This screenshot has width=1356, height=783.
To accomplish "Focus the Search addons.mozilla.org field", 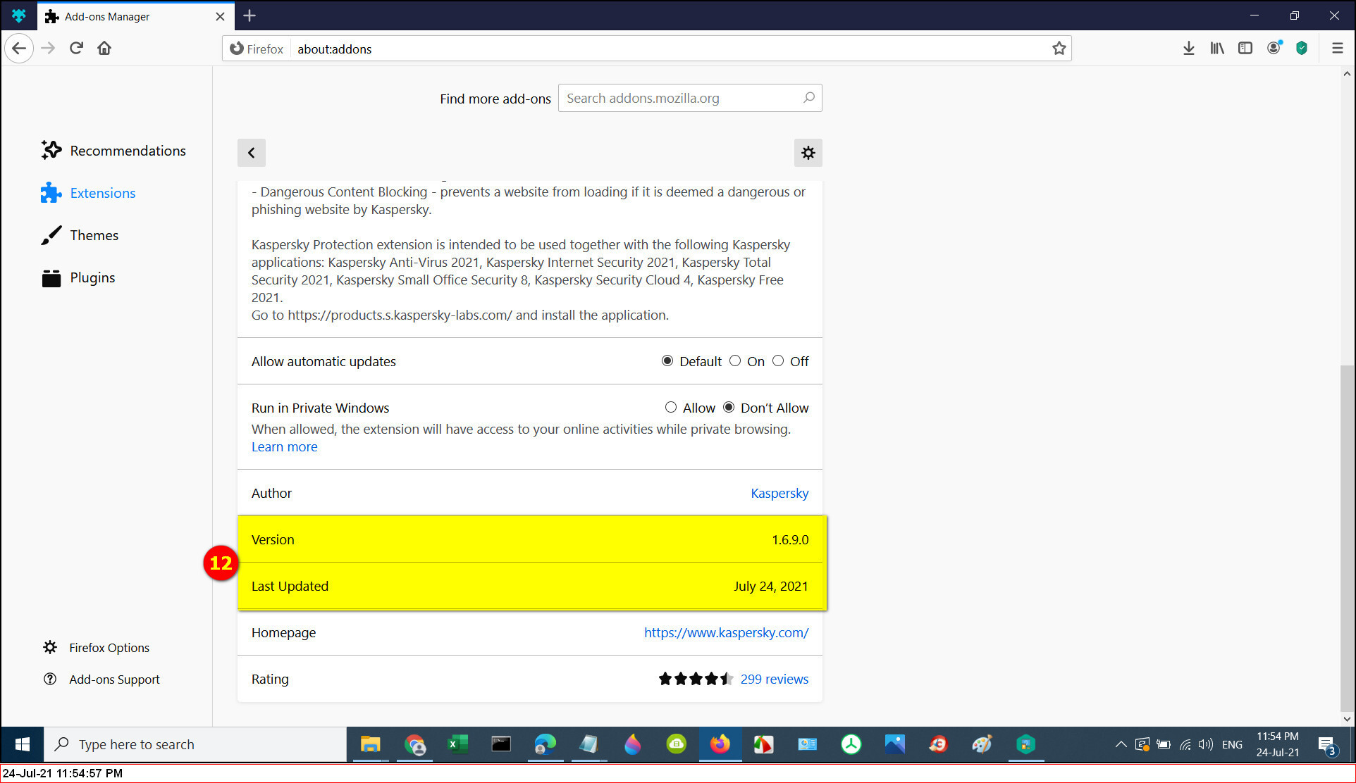I will point(690,98).
